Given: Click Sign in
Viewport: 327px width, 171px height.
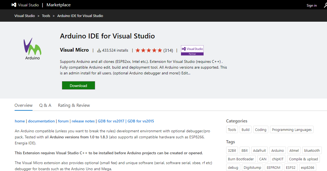Looking at the screenshot, I should click(312, 5).
